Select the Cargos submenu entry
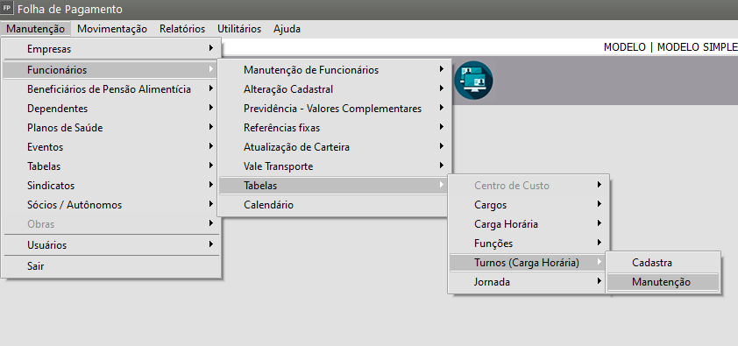Screen dimensions: 738x346 (x=529, y=205)
